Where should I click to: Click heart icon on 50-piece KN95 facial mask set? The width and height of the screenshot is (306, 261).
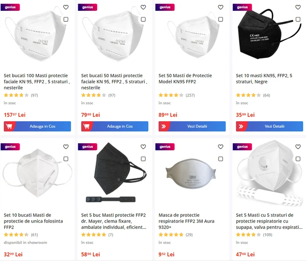[143, 7]
